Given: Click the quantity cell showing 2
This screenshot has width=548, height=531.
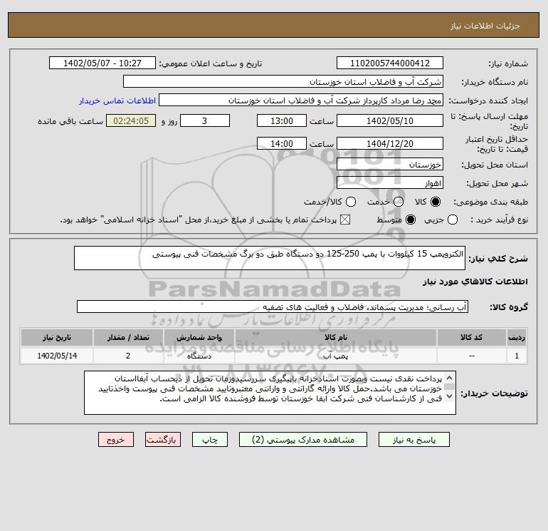Looking at the screenshot, I should click(128, 356).
